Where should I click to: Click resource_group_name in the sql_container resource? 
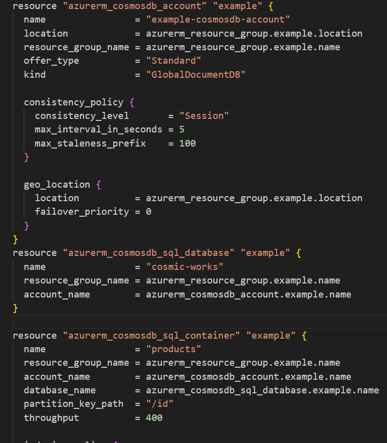tap(76, 363)
